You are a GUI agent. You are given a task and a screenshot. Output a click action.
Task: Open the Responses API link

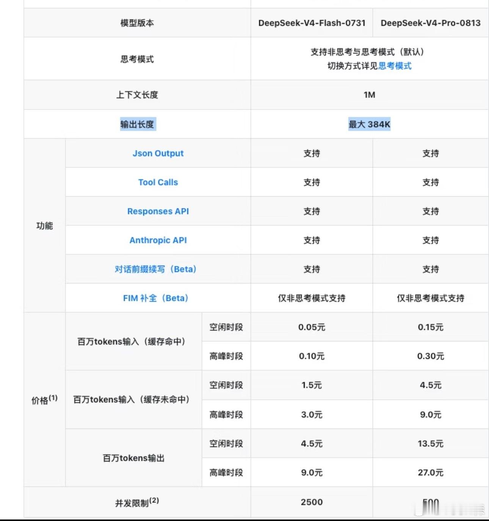coord(158,211)
